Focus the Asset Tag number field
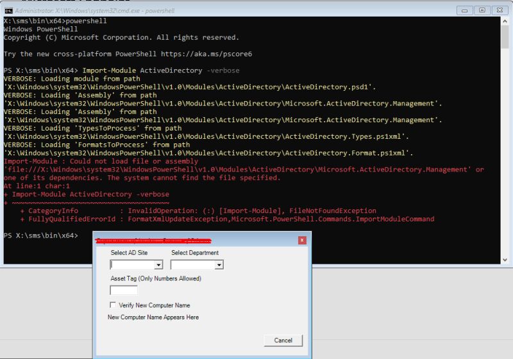Image resolution: width=513 pixels, height=359 pixels. [124, 290]
